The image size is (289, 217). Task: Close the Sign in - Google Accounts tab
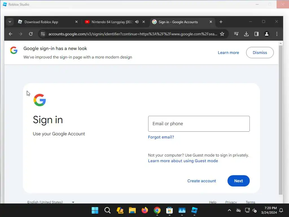point(211,22)
